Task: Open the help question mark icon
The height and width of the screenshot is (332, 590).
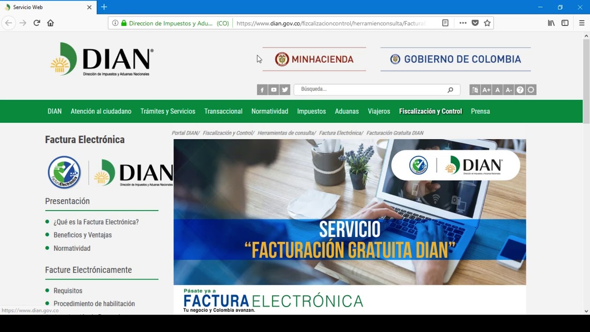Action: point(520,90)
